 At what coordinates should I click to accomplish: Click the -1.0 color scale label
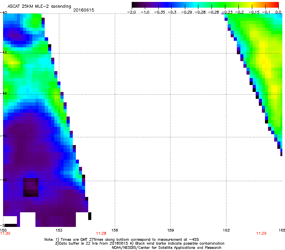click(145, 12)
